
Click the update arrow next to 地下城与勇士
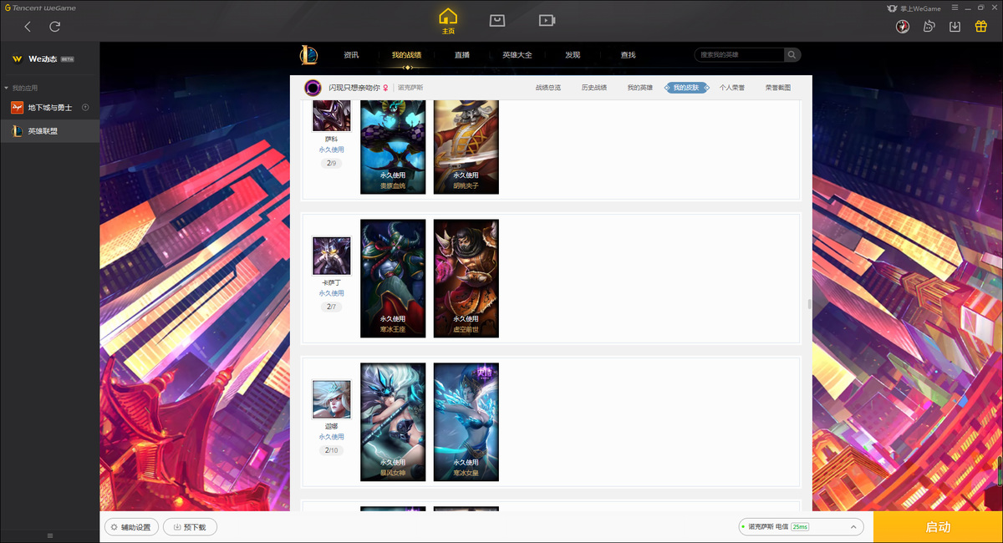pyautogui.click(x=85, y=108)
